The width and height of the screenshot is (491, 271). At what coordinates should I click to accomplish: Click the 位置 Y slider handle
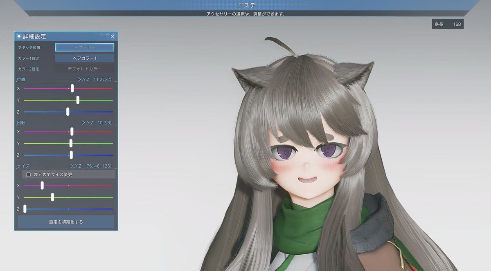point(78,100)
